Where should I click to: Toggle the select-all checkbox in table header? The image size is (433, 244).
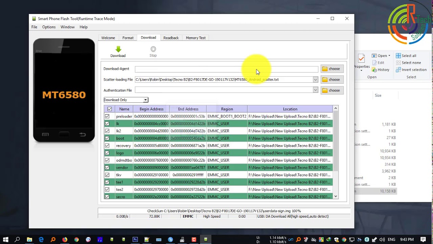click(110, 109)
